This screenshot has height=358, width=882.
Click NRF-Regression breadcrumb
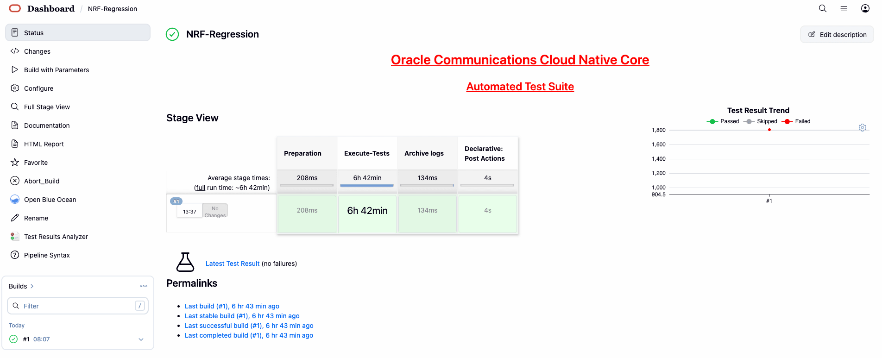pos(113,9)
